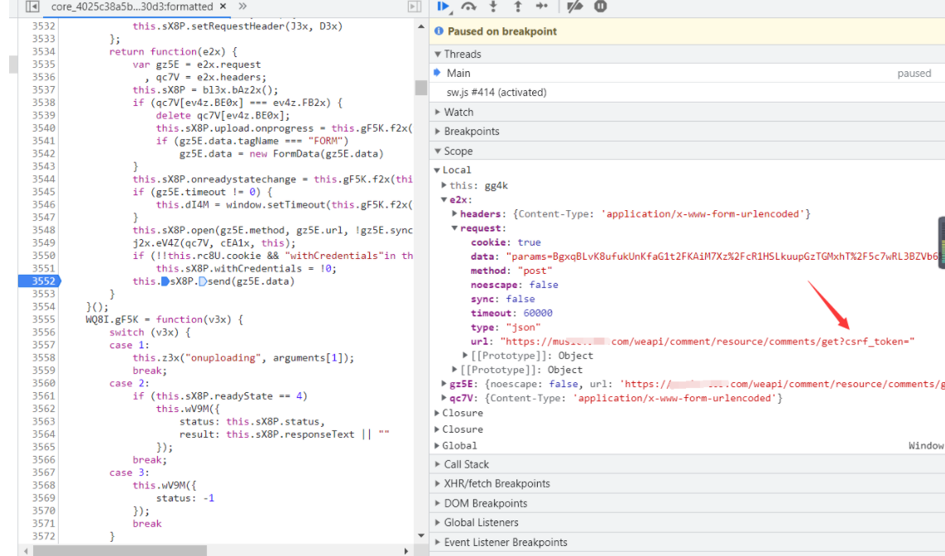Click the vertical scrollbar down arrow in editor
The width and height of the screenshot is (945, 556).
(420, 535)
